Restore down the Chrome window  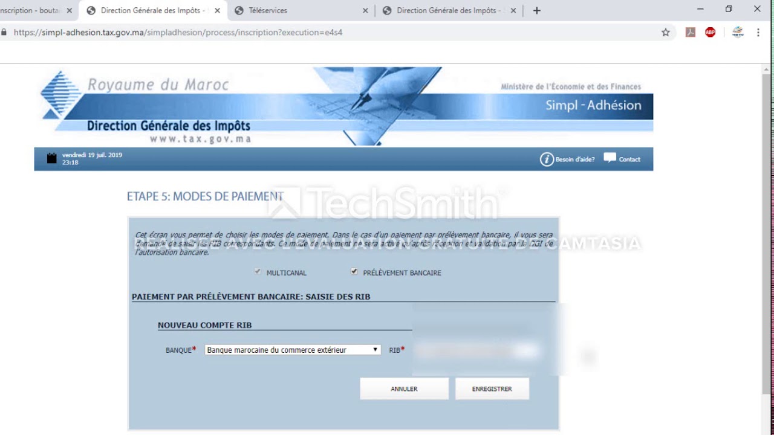(729, 9)
